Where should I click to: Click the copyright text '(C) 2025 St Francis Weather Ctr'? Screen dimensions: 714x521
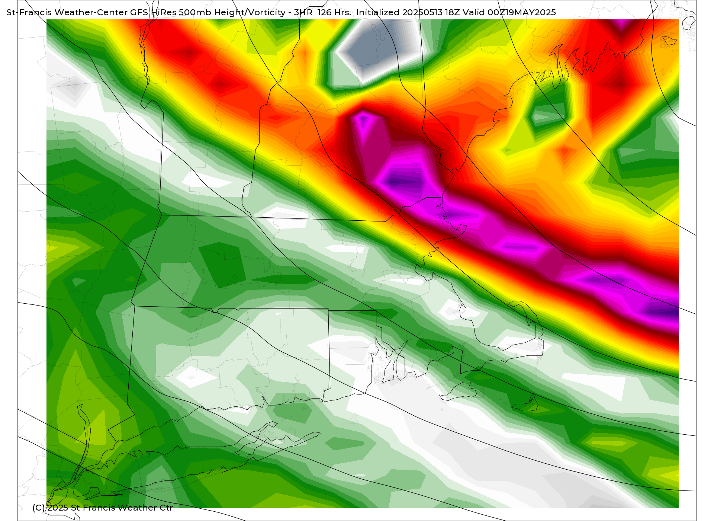pyautogui.click(x=103, y=508)
